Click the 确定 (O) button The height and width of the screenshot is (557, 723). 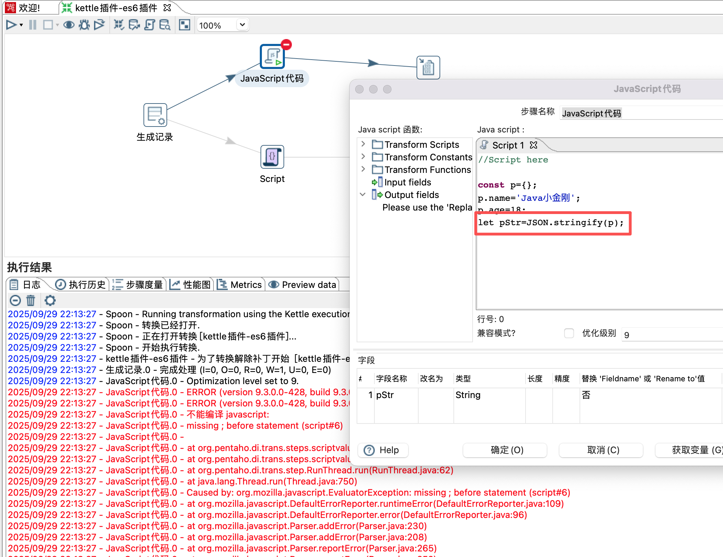(505, 450)
